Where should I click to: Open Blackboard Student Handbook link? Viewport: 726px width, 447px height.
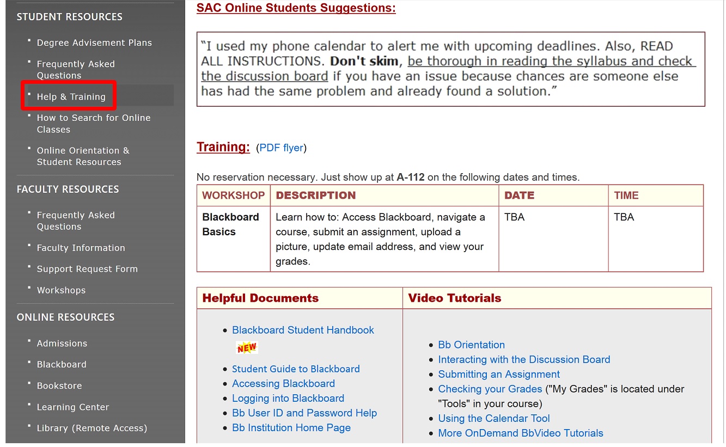point(303,330)
